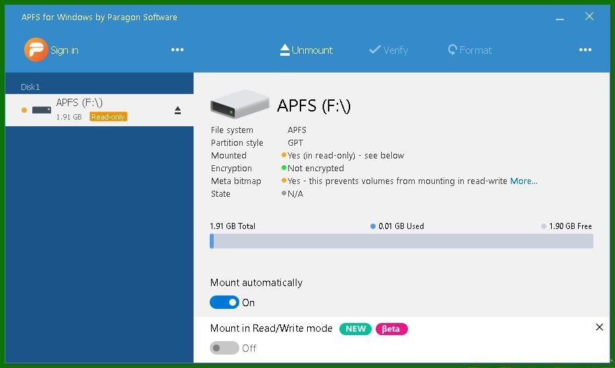Dismiss the Read/Write mode panel

(x=600, y=328)
